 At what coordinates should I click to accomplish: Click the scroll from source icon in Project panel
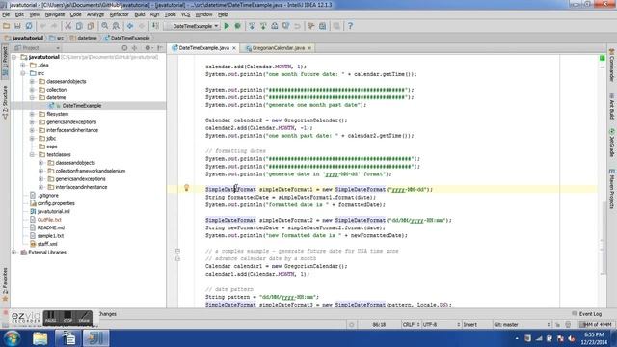[124, 48]
